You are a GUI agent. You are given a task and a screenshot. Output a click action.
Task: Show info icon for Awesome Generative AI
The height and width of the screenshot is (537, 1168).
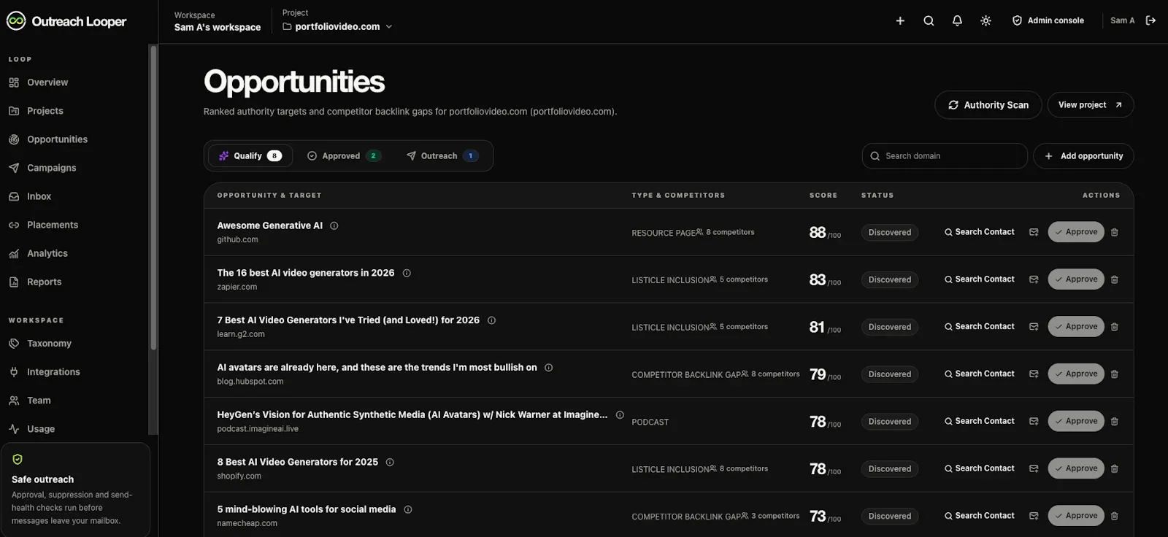(334, 225)
